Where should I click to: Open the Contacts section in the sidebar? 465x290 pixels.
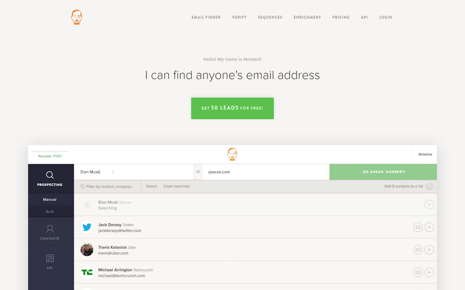50,232
